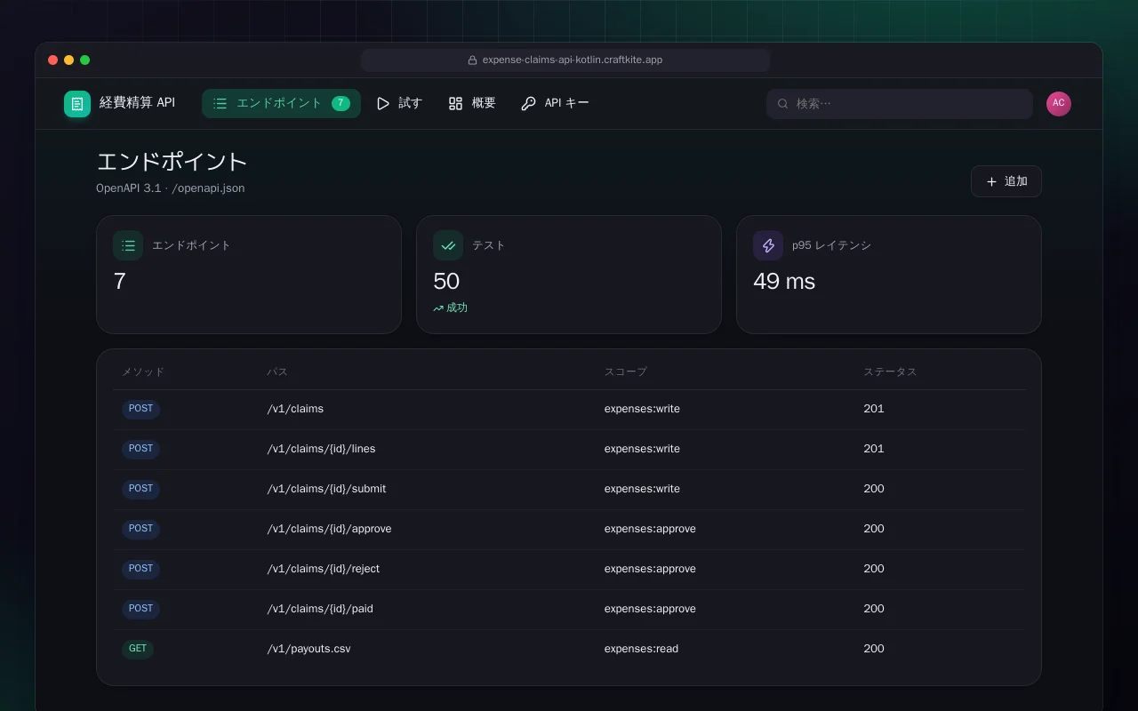Screen dimensions: 1138x711
Task: Click the key icon beside API キー
Action: pyautogui.click(x=528, y=104)
